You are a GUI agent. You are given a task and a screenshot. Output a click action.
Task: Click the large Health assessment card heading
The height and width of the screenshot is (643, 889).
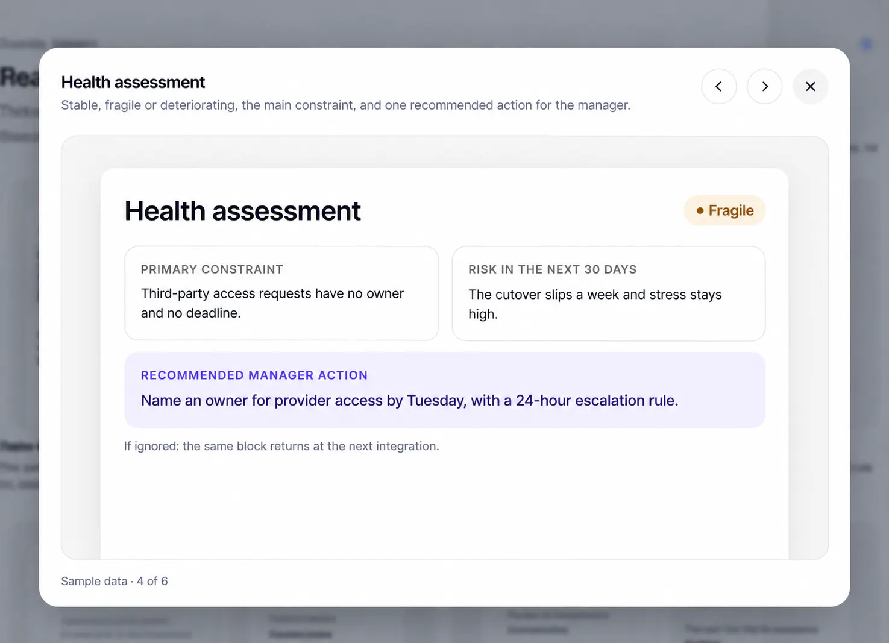(242, 211)
